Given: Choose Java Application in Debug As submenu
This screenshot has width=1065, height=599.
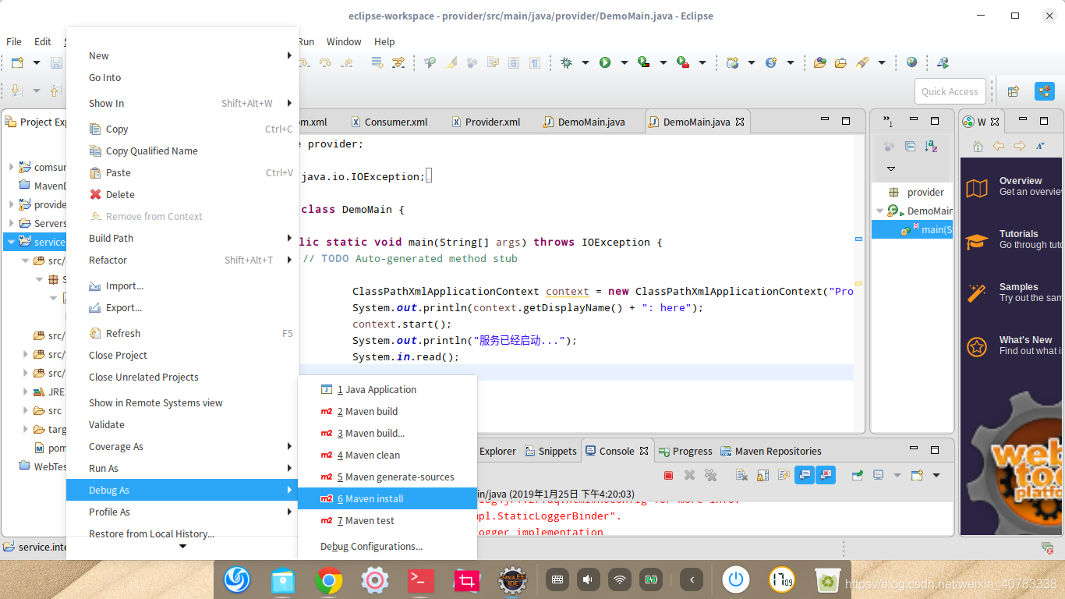Looking at the screenshot, I should click(387, 389).
